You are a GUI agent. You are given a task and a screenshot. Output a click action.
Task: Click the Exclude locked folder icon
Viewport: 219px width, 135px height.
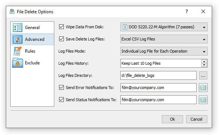click(x=18, y=63)
